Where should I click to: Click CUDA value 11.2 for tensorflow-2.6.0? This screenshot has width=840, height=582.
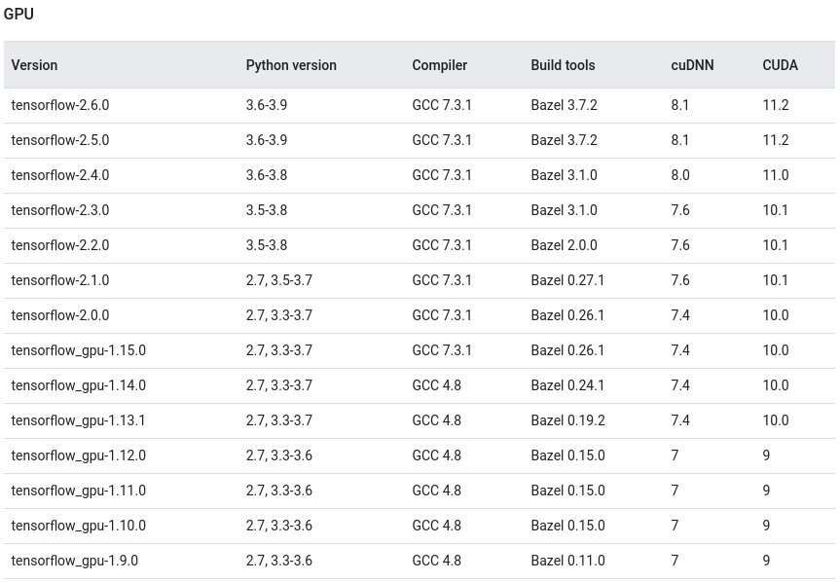coord(776,105)
